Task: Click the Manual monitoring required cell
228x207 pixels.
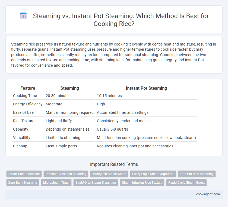Action: point(70,112)
